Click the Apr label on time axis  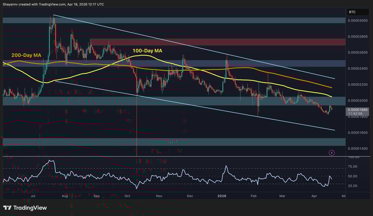[314, 196]
